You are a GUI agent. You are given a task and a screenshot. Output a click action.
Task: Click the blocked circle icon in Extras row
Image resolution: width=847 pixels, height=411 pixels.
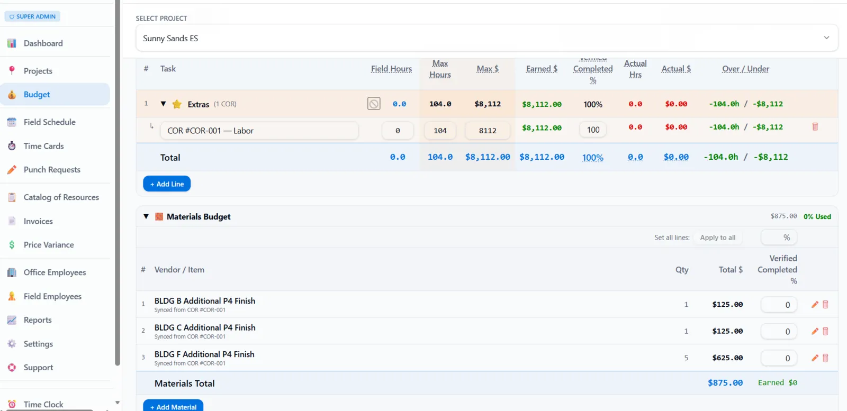coord(374,104)
